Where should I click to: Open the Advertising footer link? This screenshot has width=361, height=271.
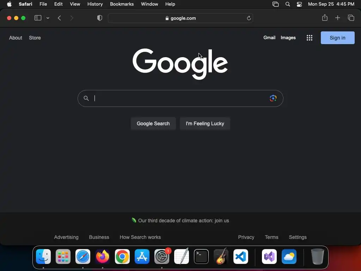tap(66, 237)
